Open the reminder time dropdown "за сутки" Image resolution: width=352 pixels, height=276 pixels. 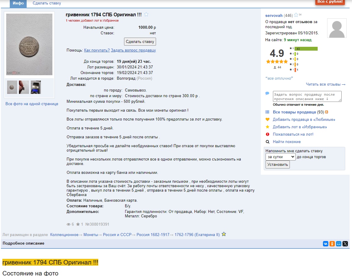click(280, 157)
